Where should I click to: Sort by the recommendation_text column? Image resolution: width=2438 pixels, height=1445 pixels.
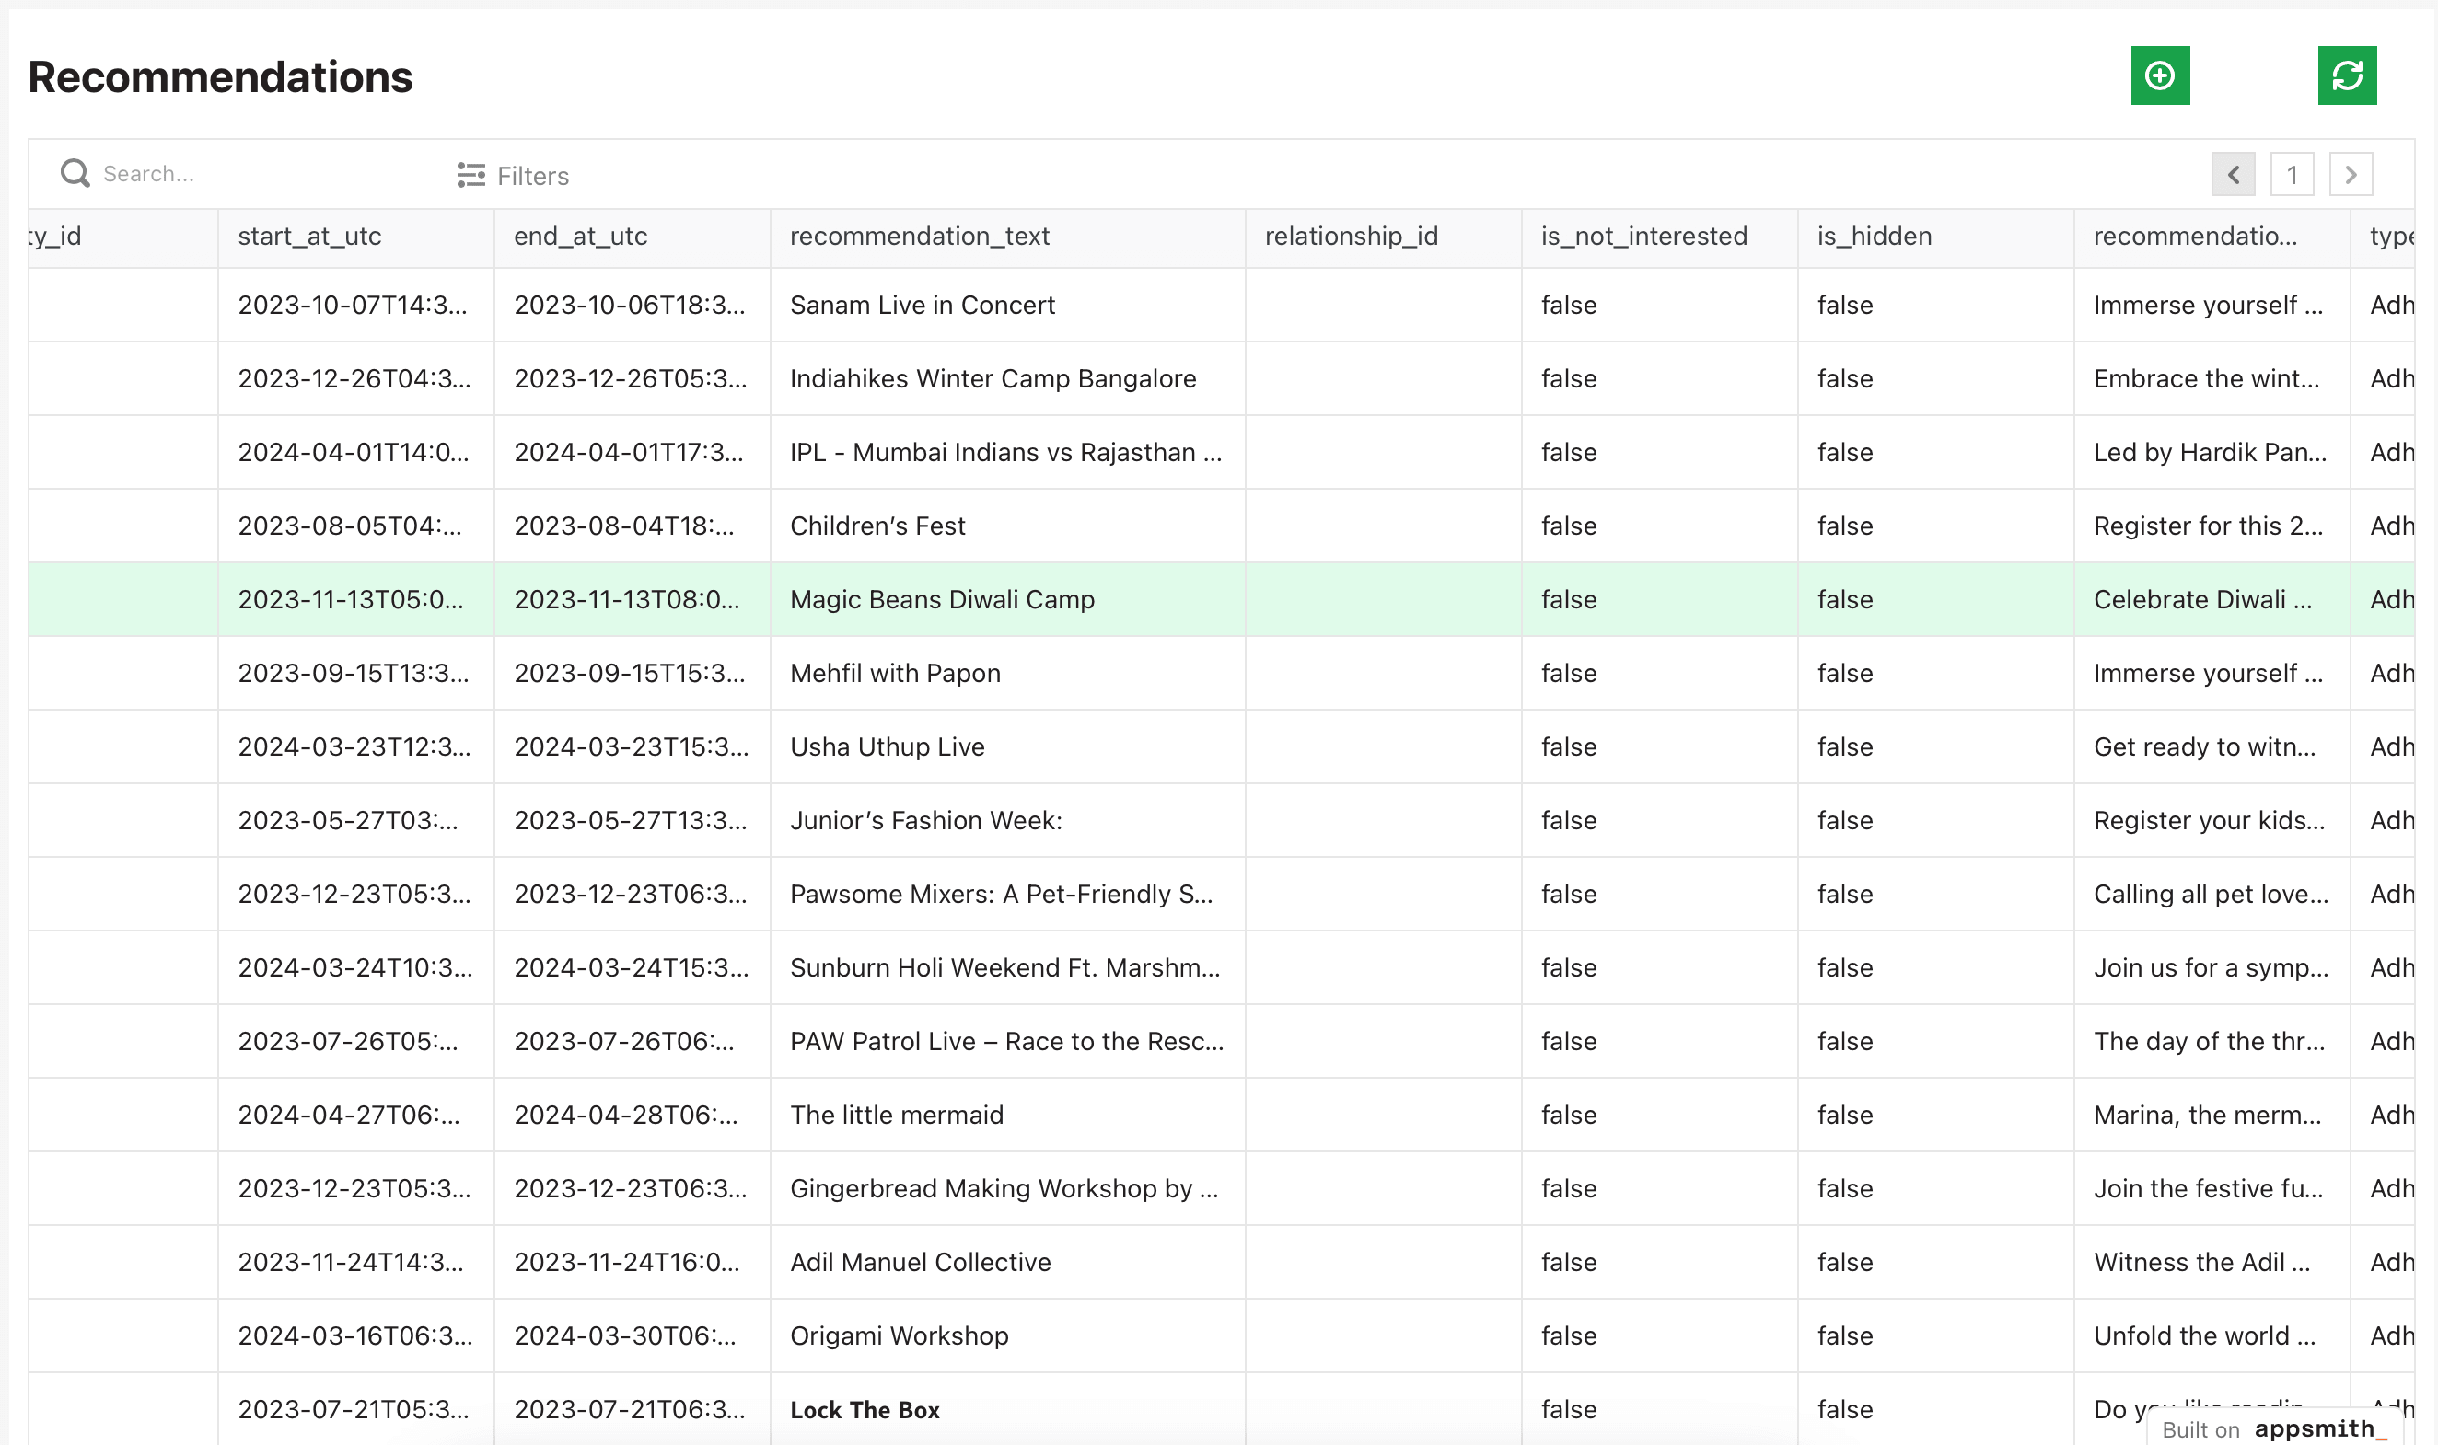[920, 236]
